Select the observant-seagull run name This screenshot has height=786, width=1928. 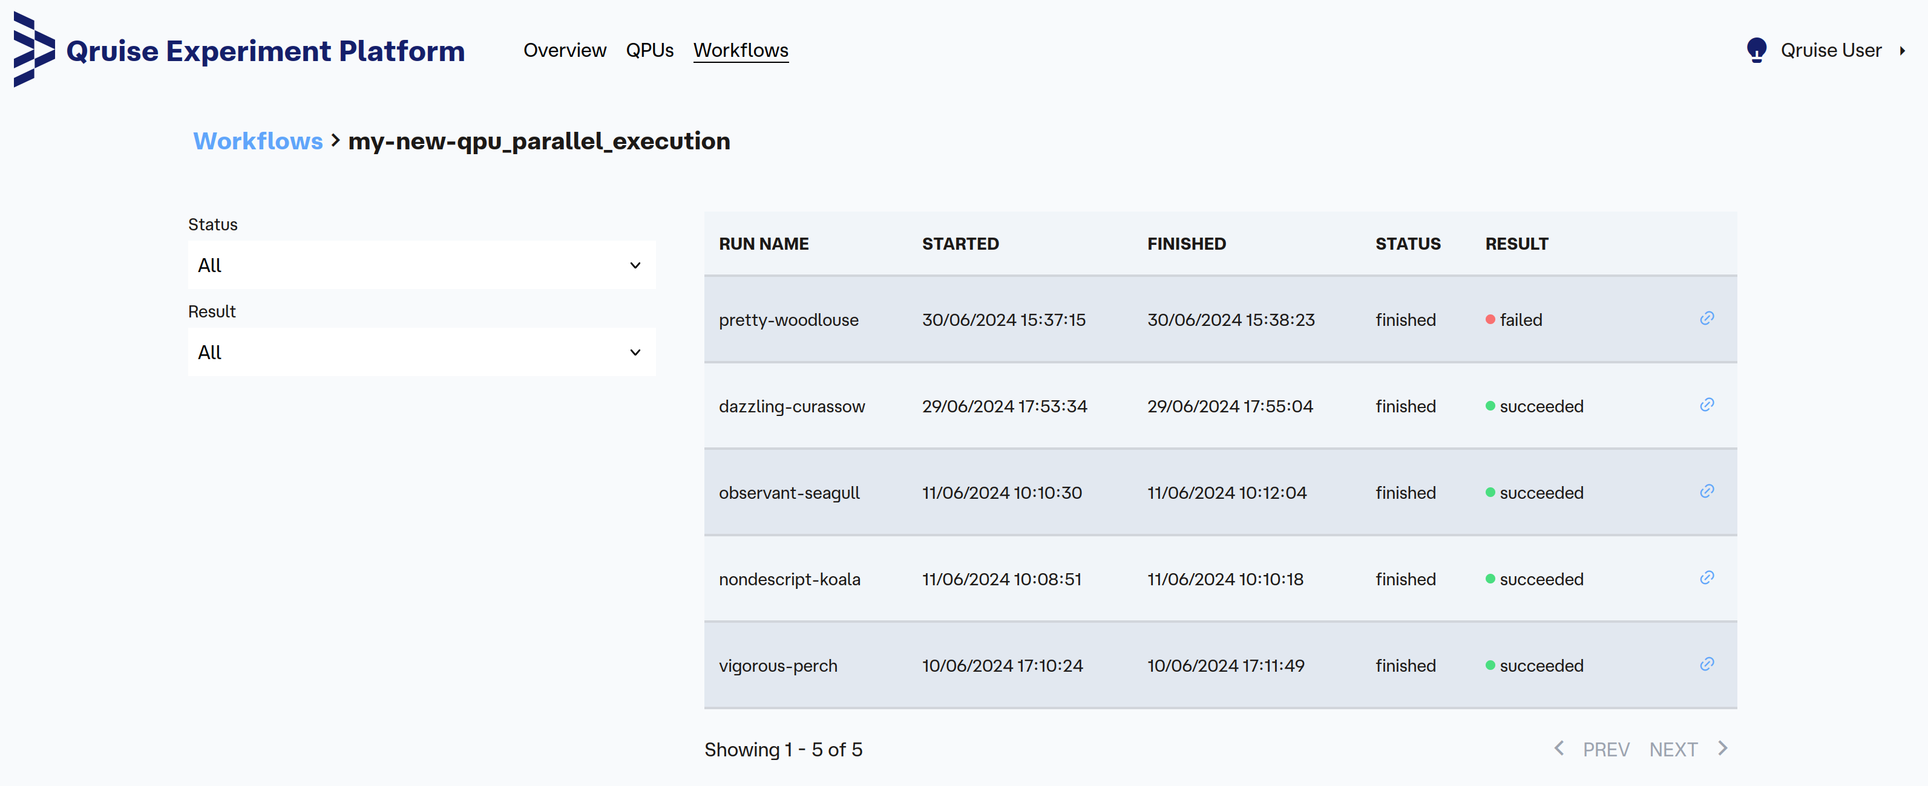coord(789,493)
